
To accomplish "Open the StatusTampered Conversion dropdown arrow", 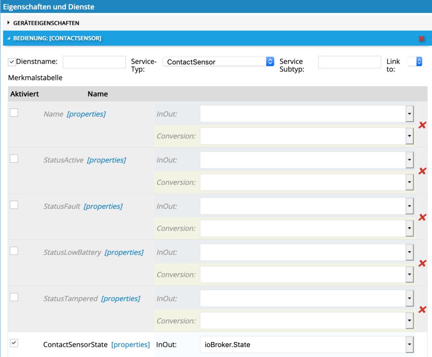I will 409,321.
